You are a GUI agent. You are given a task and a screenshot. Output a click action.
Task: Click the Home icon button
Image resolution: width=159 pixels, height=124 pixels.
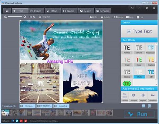point(7,11)
